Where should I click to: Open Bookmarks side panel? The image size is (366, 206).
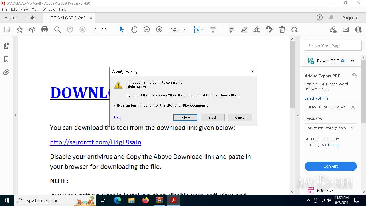pos(6,59)
